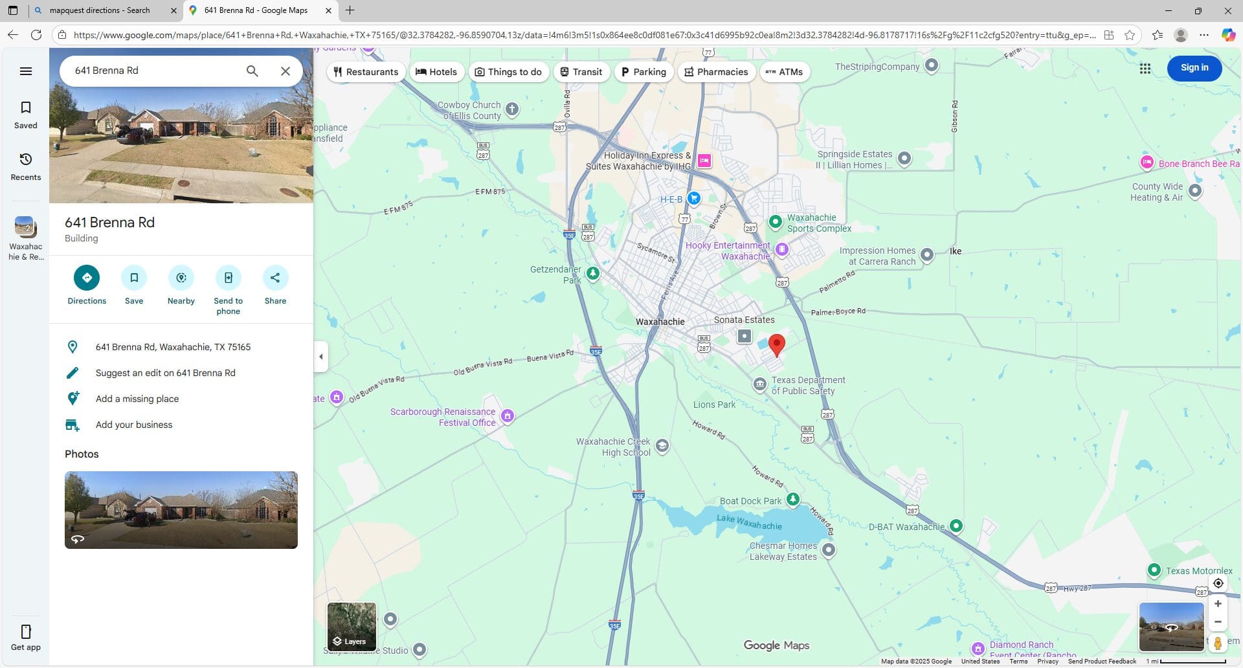Send location to phone
Screen dimensions: 1243x668
[x=228, y=278]
